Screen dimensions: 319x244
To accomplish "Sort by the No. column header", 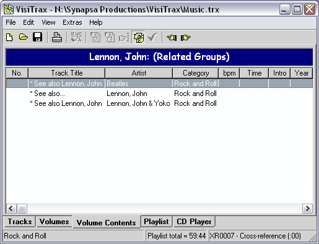I will pyautogui.click(x=17, y=73).
